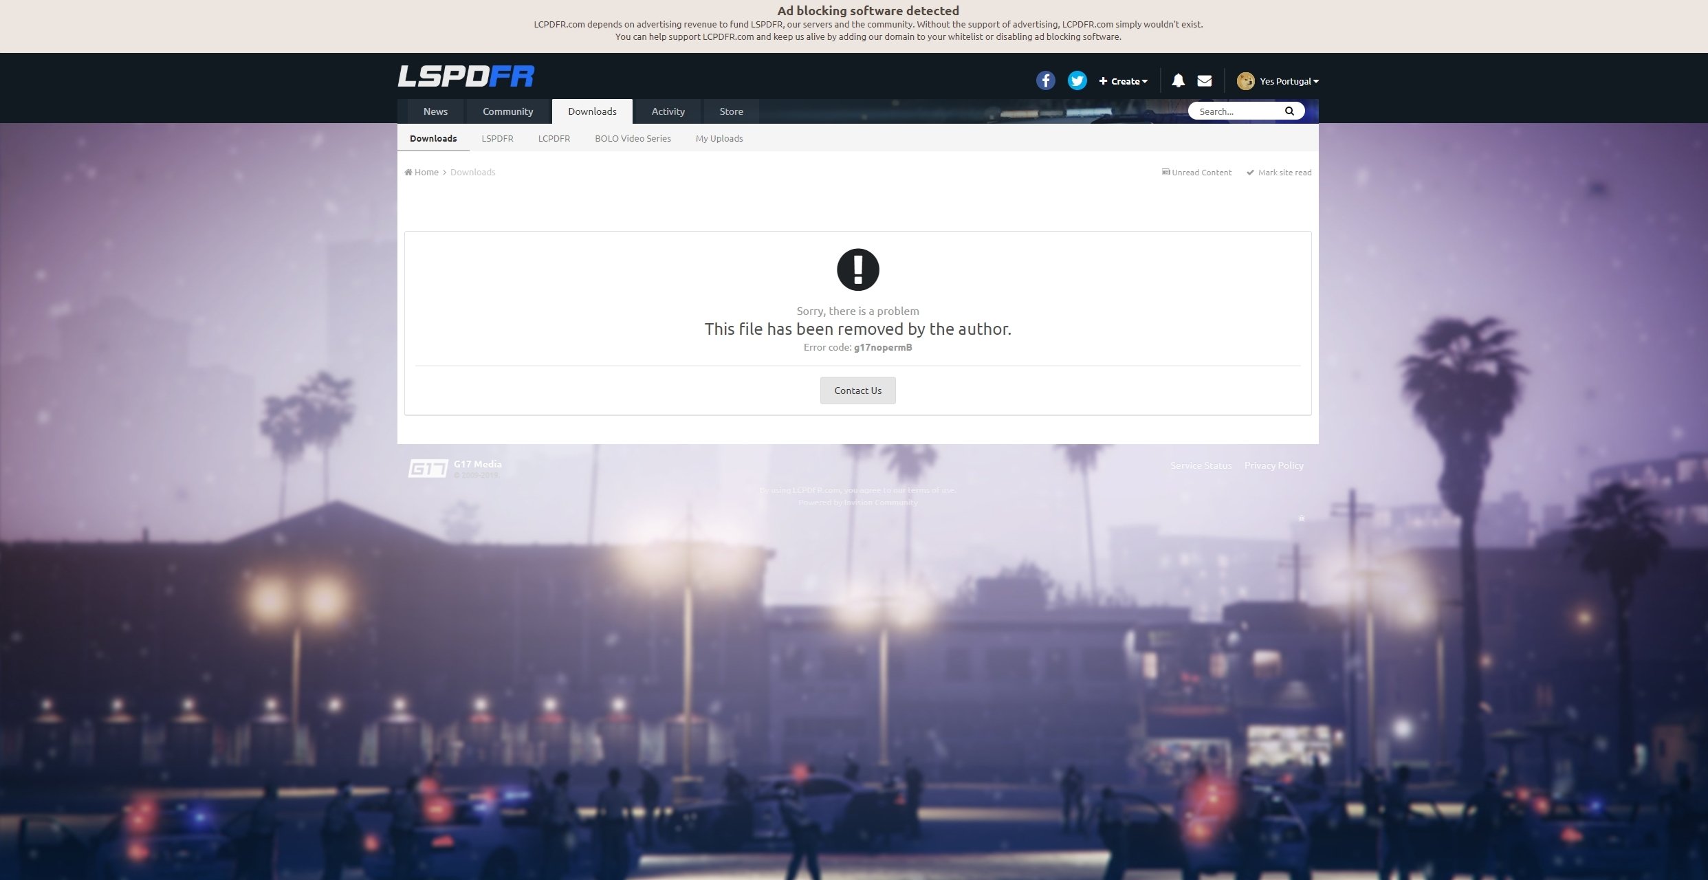1708x880 pixels.
Task: Open the Store tab
Action: click(x=731, y=111)
